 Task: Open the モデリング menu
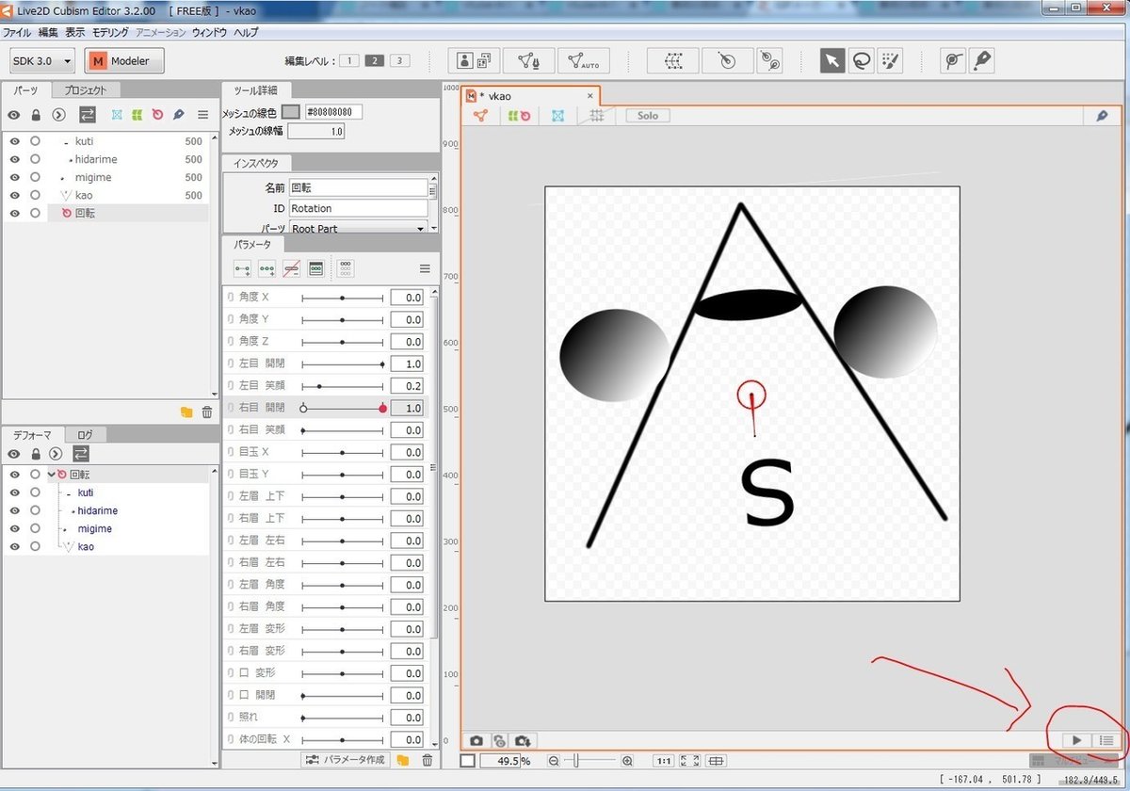[110, 32]
